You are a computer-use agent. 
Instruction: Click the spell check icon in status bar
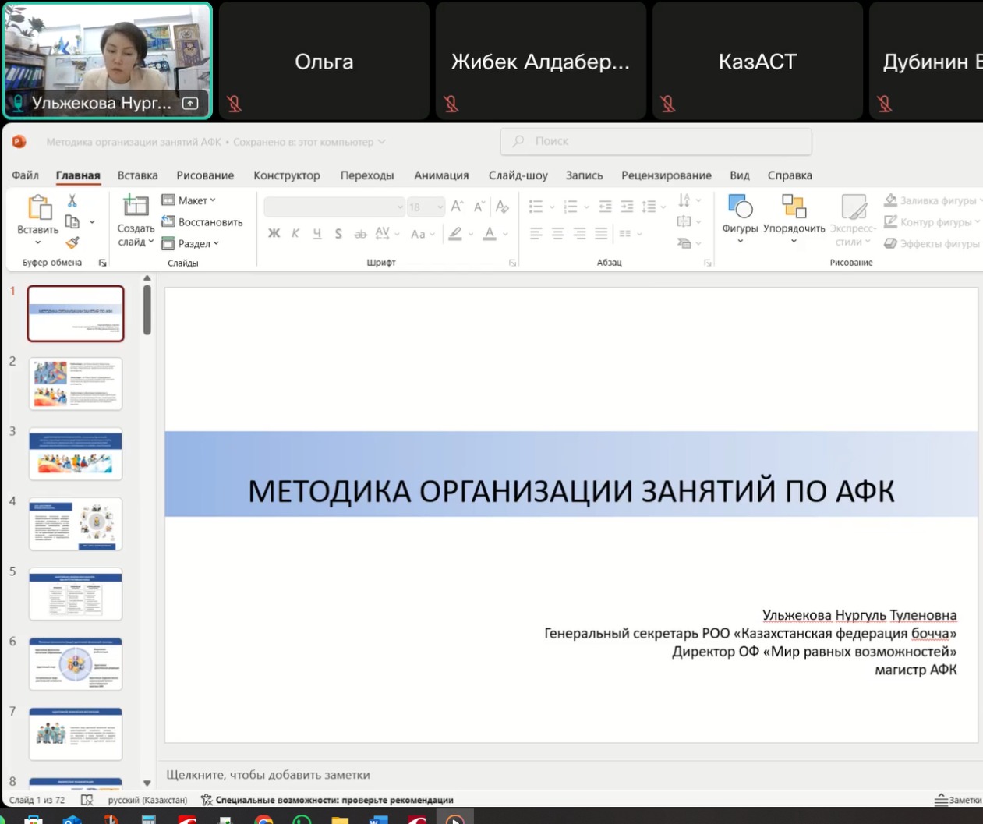[87, 800]
